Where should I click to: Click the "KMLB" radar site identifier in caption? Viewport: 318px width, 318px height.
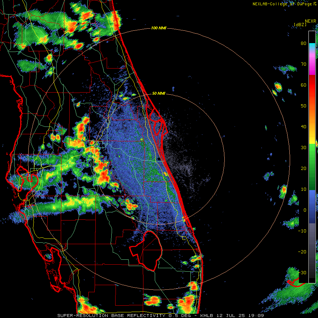tap(206, 316)
